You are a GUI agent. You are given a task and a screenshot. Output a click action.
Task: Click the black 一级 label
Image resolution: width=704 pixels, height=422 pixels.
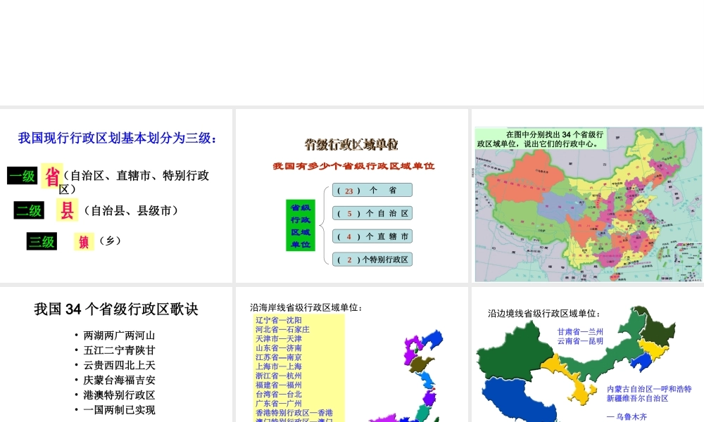22,176
